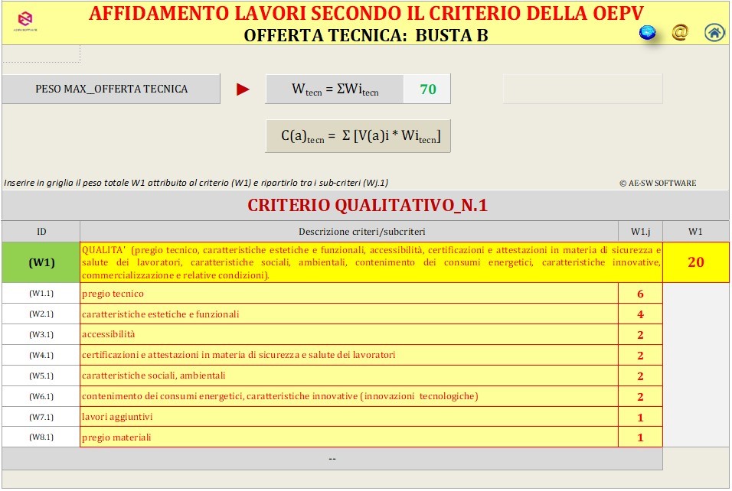
Task: Click the AE-SW Software logo icon
Action: coord(25,20)
